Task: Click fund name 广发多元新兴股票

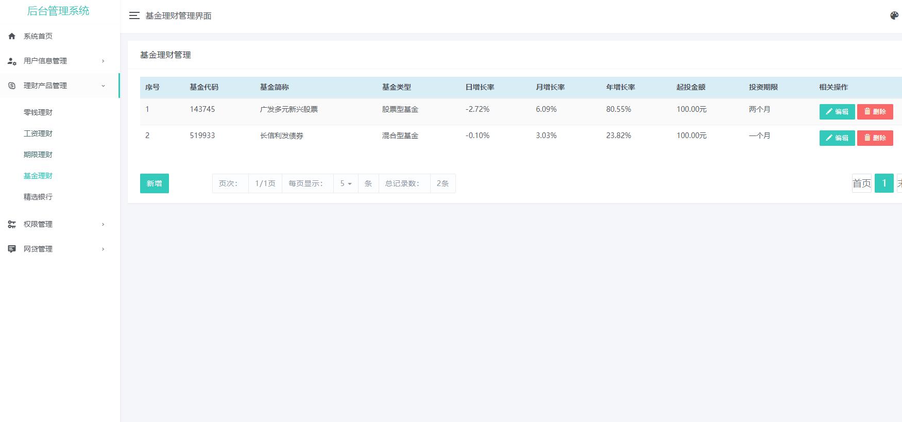Action: 289,109
